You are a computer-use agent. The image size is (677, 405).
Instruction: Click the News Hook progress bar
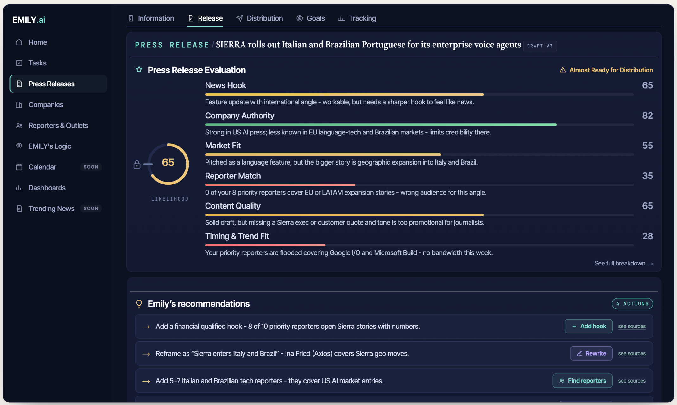[419, 94]
